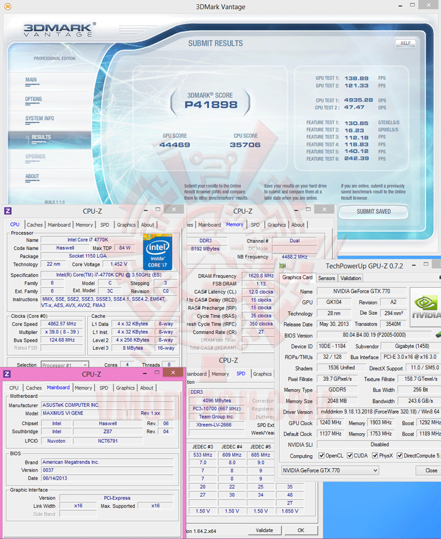Screen dimensions: 441x539
Task: Toggle the DirectCompute checkbox
Action: coord(400,456)
